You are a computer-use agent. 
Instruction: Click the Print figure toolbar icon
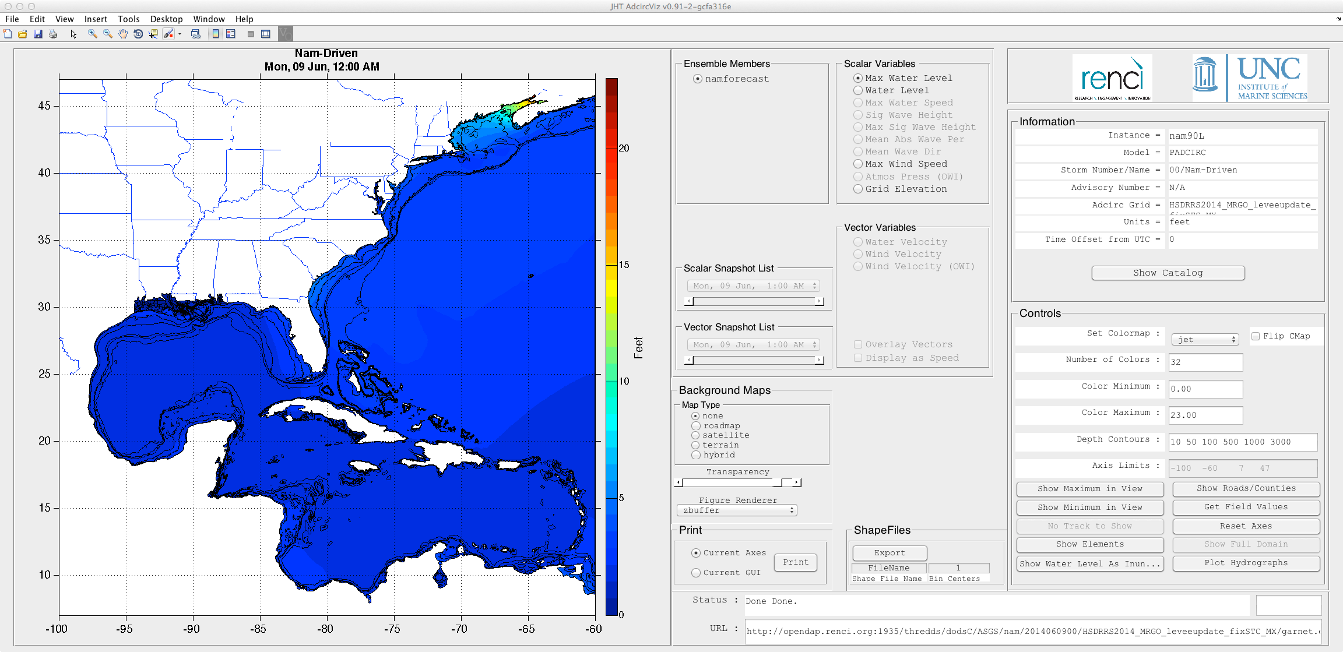[53, 34]
